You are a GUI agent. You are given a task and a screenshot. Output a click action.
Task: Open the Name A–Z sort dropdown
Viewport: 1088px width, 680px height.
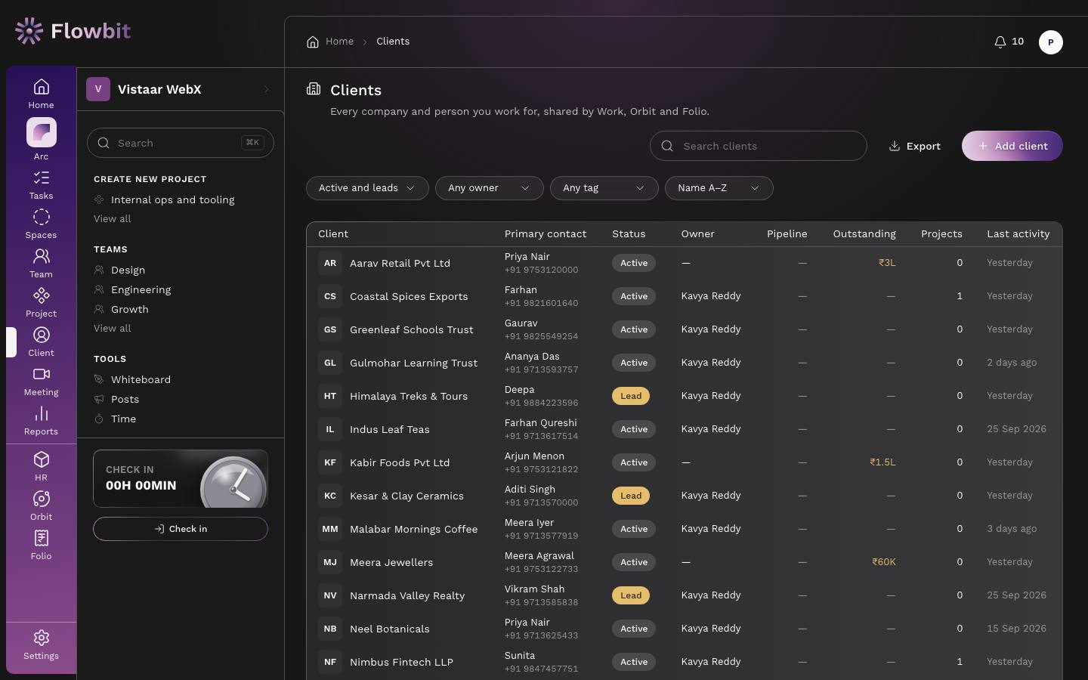click(719, 188)
